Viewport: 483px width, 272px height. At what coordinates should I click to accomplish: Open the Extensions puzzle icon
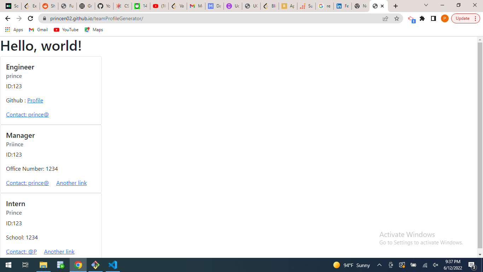422,18
